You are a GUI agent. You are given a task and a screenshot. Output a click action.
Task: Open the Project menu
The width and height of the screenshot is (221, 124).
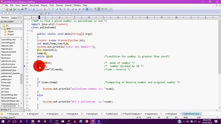point(44,6)
